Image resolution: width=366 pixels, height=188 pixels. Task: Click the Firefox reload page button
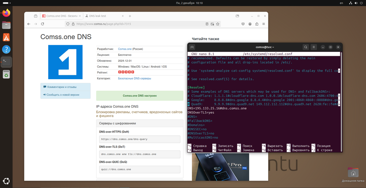pos(42,24)
